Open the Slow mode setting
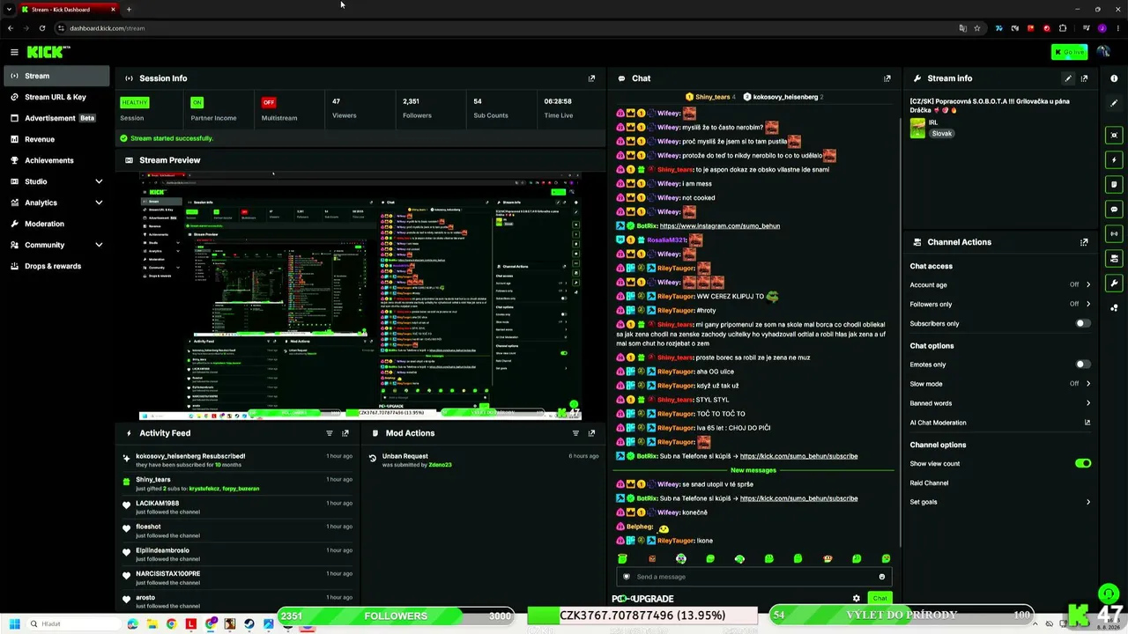Screen dimensions: 1128x634 pyautogui.click(x=1000, y=384)
